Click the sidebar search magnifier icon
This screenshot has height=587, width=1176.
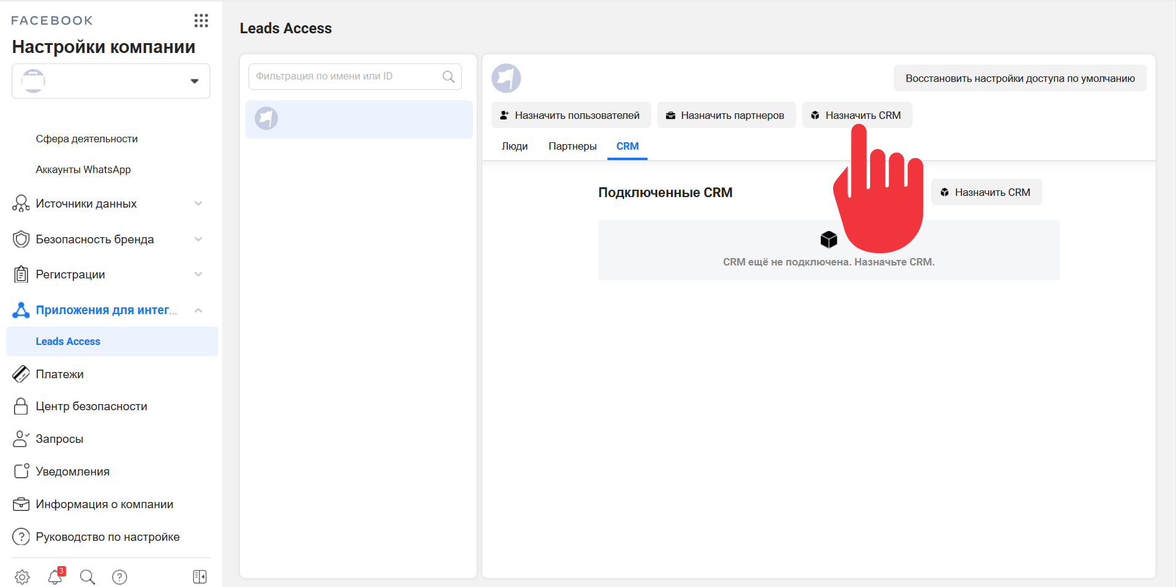(88, 577)
